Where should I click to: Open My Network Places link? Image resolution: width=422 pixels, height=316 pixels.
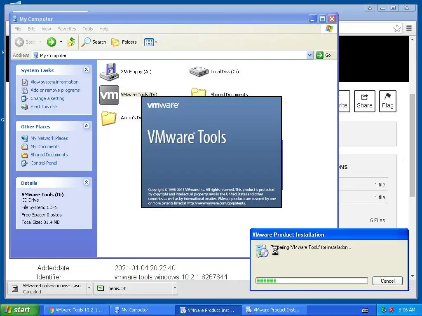(49, 138)
